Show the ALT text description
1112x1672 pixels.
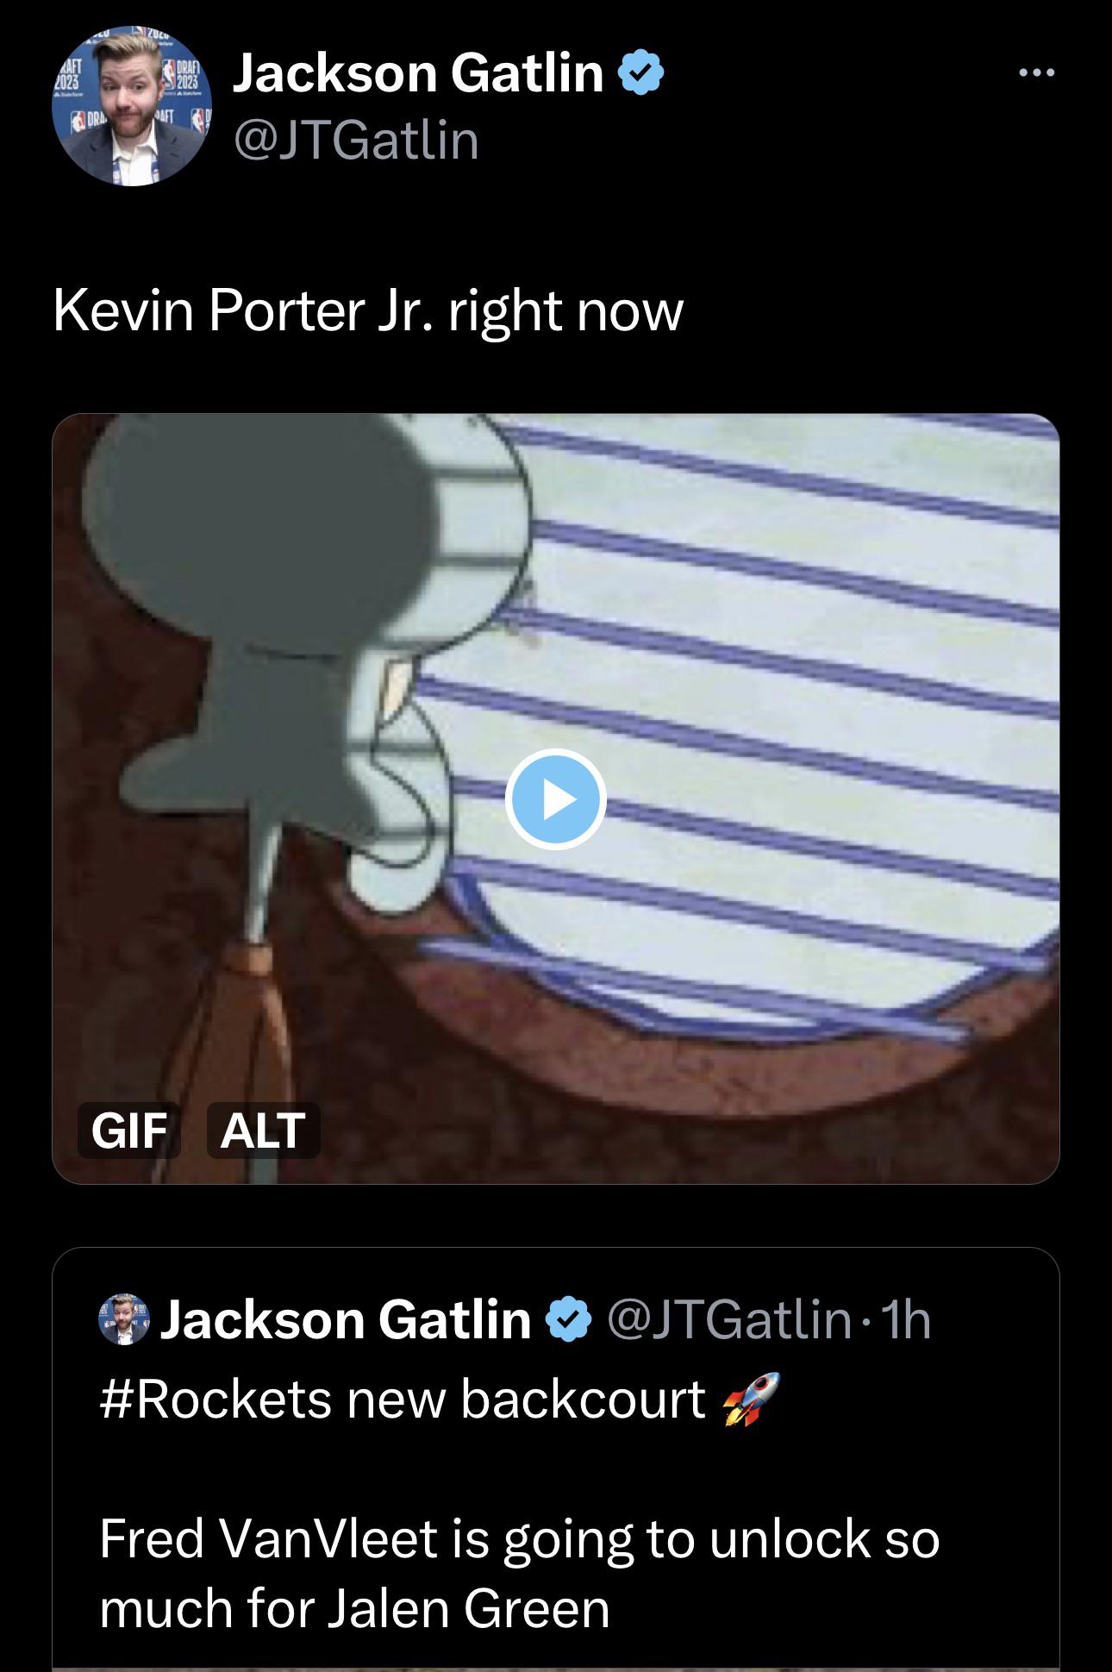263,1130
